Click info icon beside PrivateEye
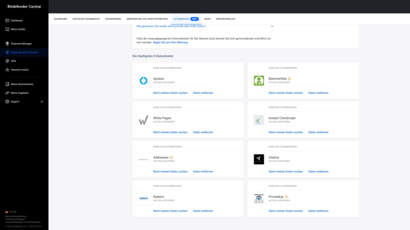This screenshot has height=230, width=410. pos(286,197)
